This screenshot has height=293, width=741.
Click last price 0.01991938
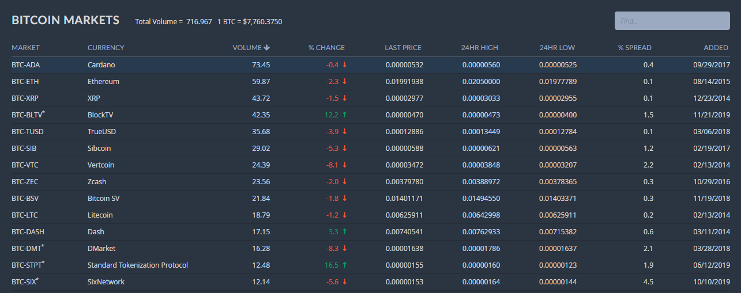click(404, 82)
